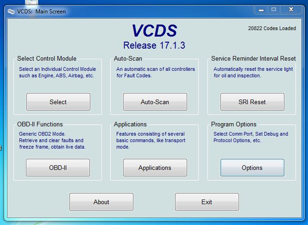The width and height of the screenshot is (308, 225).
Task: Open the OBD-II functions button
Action: pyautogui.click(x=58, y=168)
